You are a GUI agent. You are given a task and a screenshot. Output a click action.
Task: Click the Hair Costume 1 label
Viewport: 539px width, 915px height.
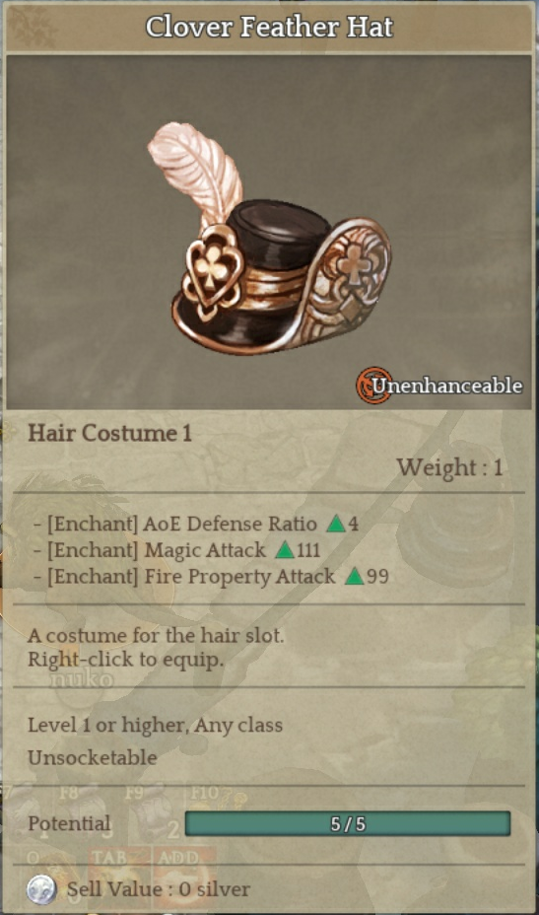click(x=109, y=434)
